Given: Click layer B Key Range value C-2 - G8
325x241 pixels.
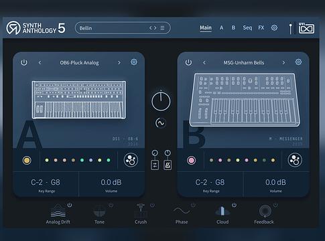Looking at the screenshot, I should tap(210, 182).
